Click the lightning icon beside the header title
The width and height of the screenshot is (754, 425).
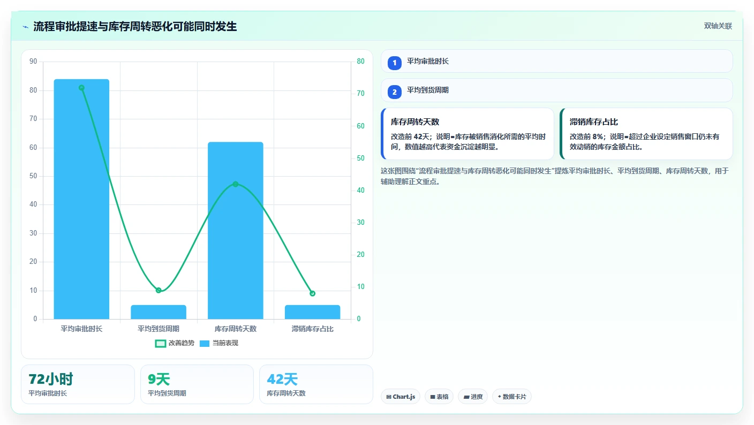(26, 27)
